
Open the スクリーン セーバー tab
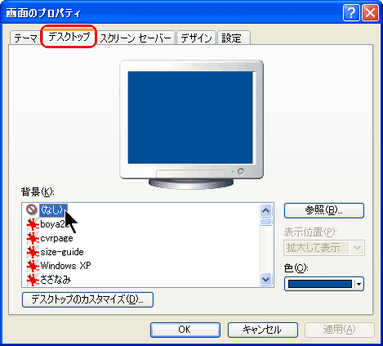136,38
